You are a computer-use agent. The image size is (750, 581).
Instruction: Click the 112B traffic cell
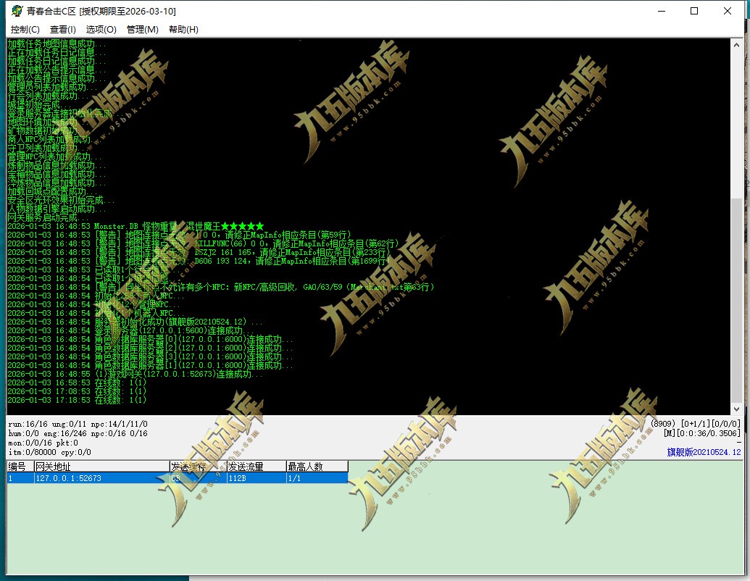pyautogui.click(x=257, y=478)
